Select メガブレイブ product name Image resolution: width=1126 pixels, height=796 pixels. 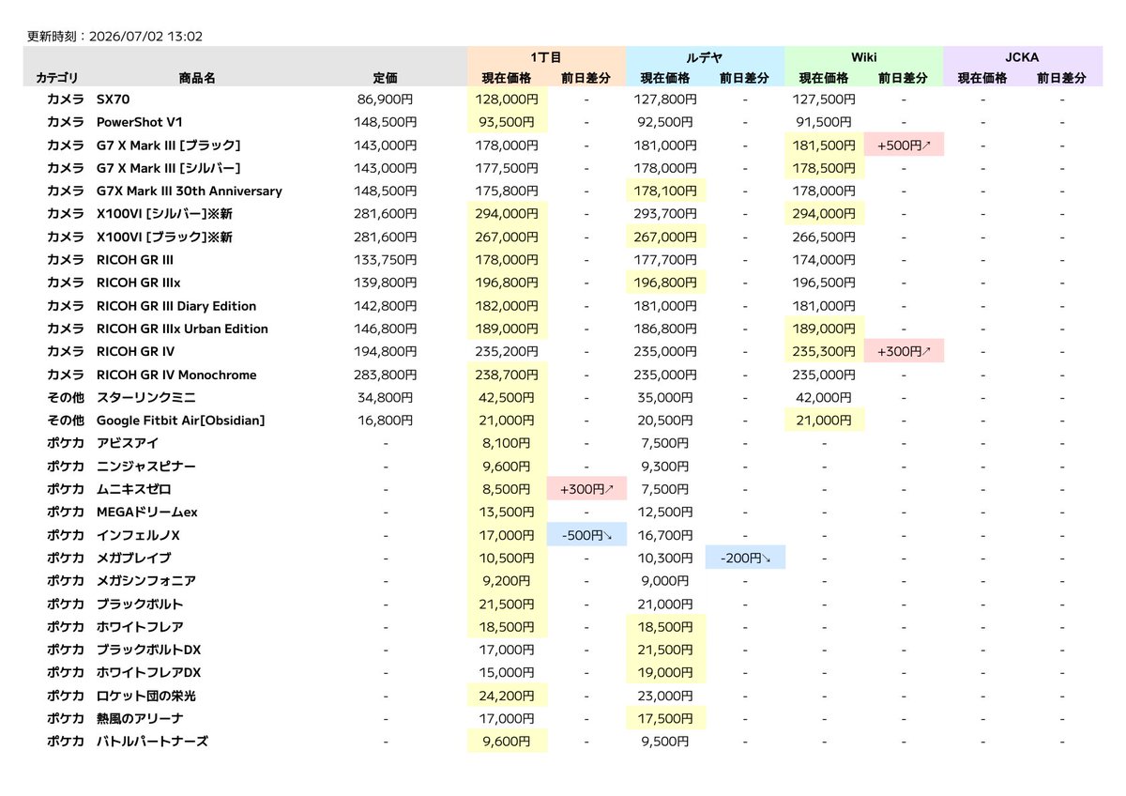(x=134, y=559)
